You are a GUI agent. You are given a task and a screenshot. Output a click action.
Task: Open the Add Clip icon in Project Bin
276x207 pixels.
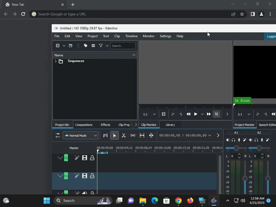pos(58,46)
